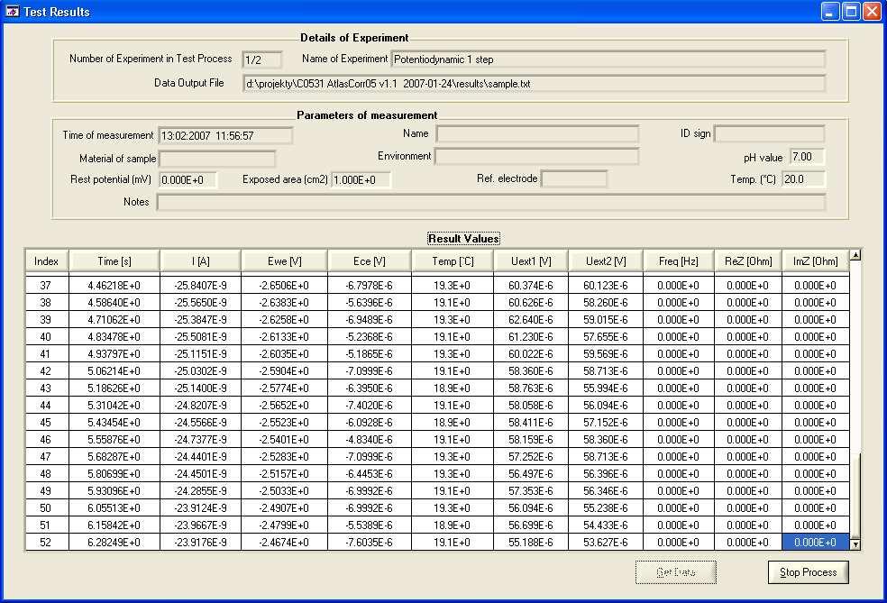The height and width of the screenshot is (603, 887).
Task: Minimize the Test Results window
Action: 830,12
